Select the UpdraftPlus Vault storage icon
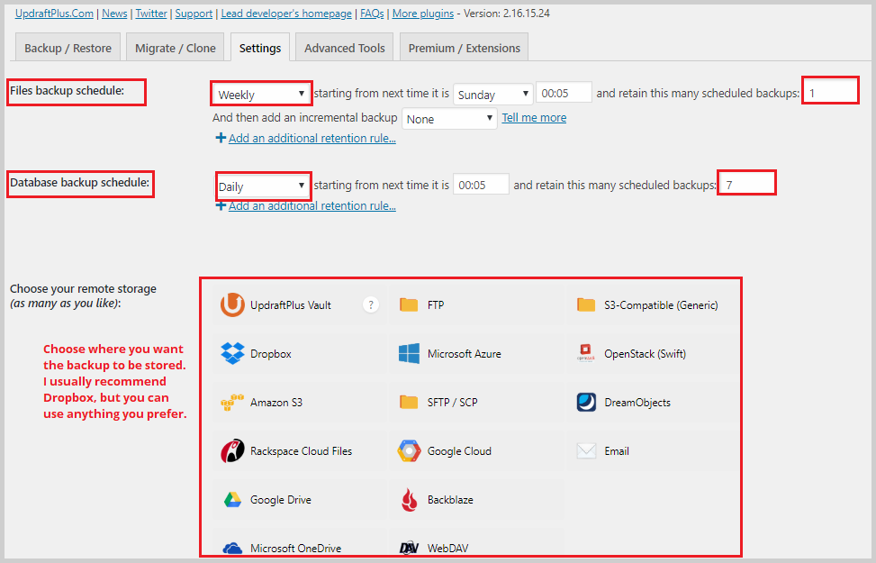This screenshot has height=563, width=876. (x=232, y=304)
